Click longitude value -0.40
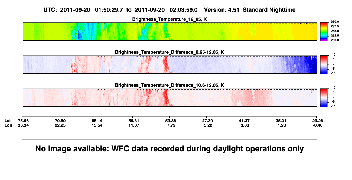352x180 pixels. 317,125
